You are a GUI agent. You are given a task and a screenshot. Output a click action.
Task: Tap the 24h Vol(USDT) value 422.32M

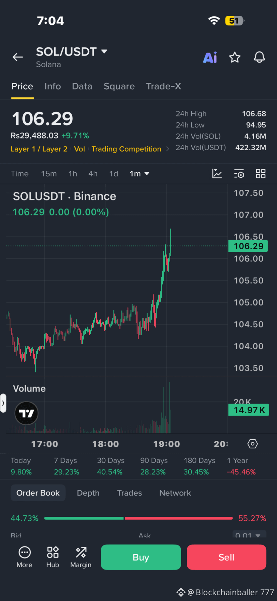tap(251, 148)
